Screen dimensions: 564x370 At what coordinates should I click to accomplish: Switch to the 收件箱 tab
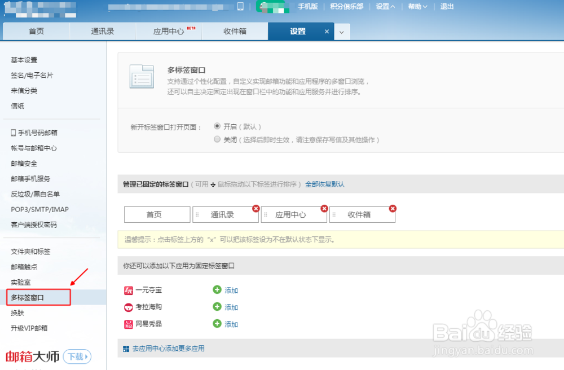coord(235,32)
